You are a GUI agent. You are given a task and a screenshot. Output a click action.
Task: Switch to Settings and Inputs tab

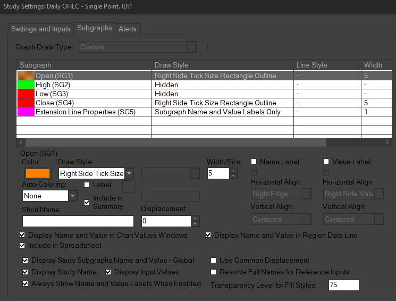pos(41,29)
